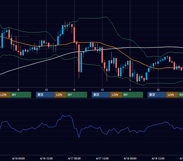Select the LDN session block on 4/18
The height and width of the screenshot is (161, 183).
[172, 95]
